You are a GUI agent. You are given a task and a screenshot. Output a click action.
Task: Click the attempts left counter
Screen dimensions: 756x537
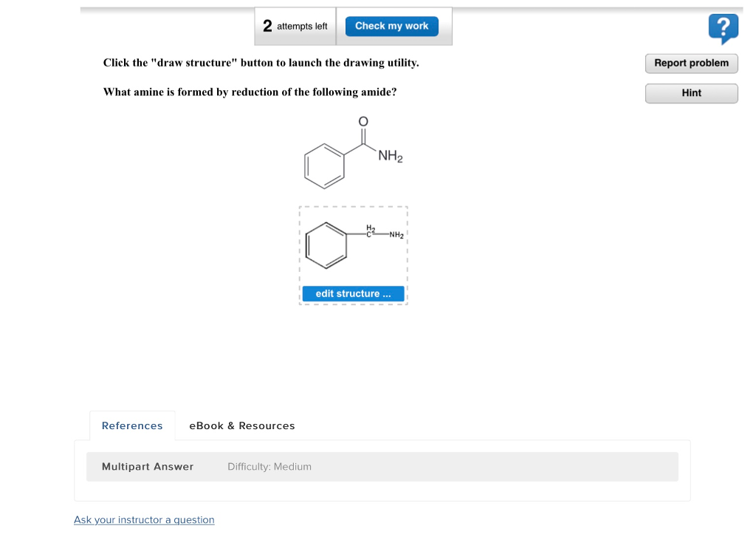[295, 26]
